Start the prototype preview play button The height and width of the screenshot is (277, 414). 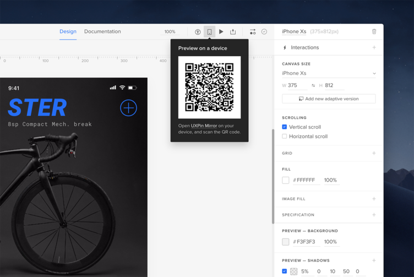(x=221, y=32)
